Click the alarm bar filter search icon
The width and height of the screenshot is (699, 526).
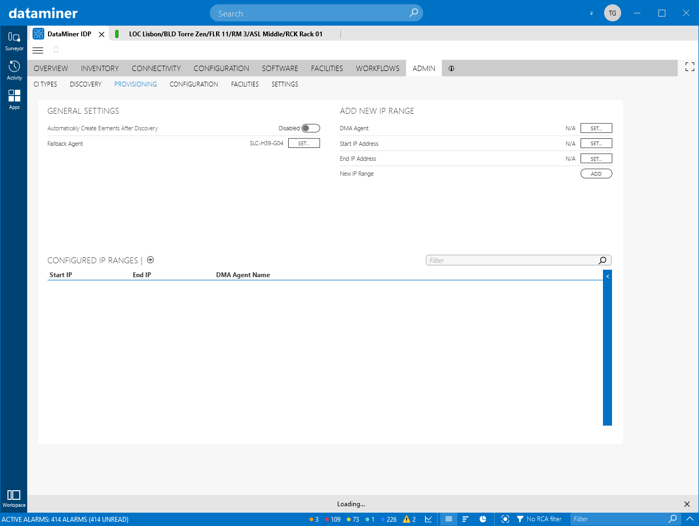coord(673,519)
